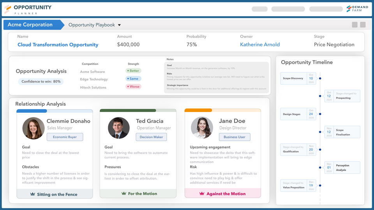Click the Ted Gracia name heading
This screenshot has height=210, width=374.
click(x=150, y=121)
